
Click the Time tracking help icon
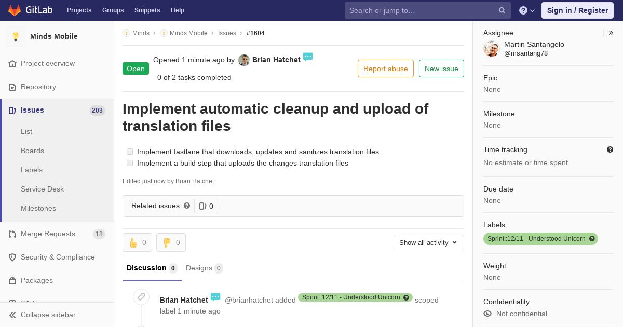coord(610,149)
